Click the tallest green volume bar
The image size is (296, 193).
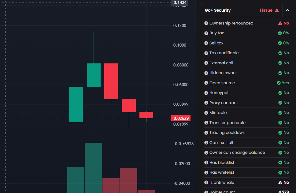(x=94, y=168)
